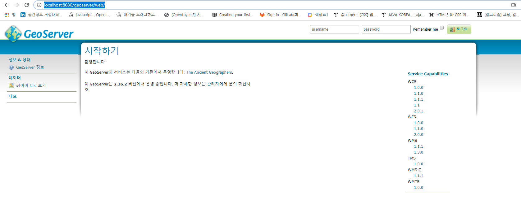Open WCS 1.1.0 capabilities link
521x209 pixels.
tap(418, 94)
